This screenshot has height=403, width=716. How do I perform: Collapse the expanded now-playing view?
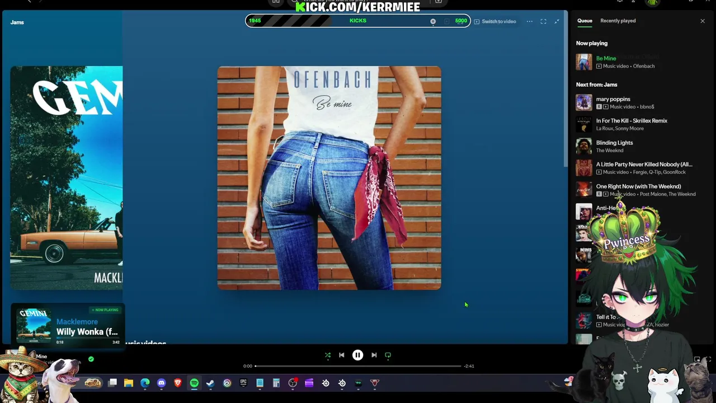pyautogui.click(x=557, y=21)
